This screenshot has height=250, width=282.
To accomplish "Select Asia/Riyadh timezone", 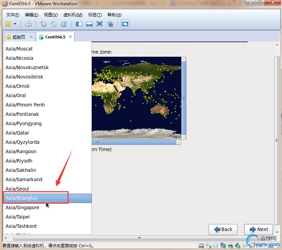I will [x=47, y=161].
